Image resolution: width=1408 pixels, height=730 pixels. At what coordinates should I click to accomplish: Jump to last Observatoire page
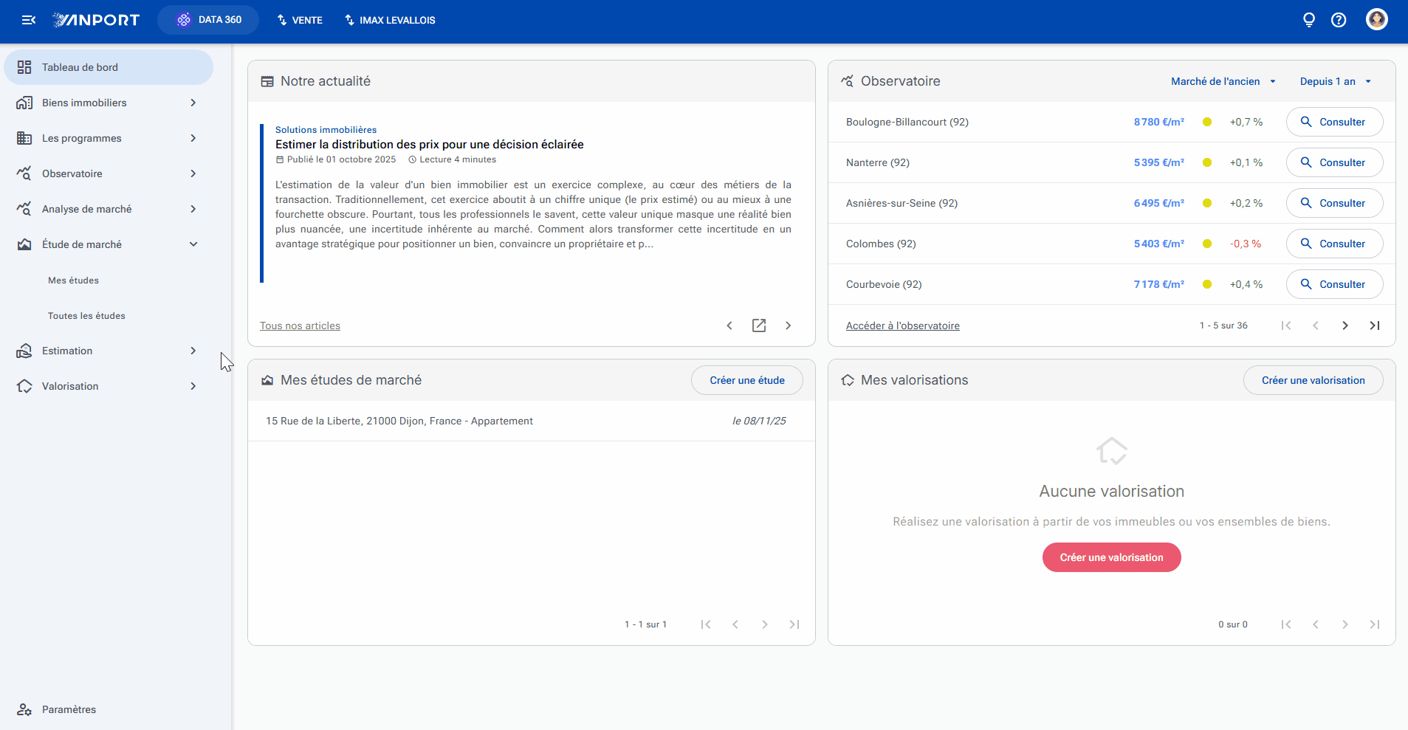click(x=1375, y=326)
